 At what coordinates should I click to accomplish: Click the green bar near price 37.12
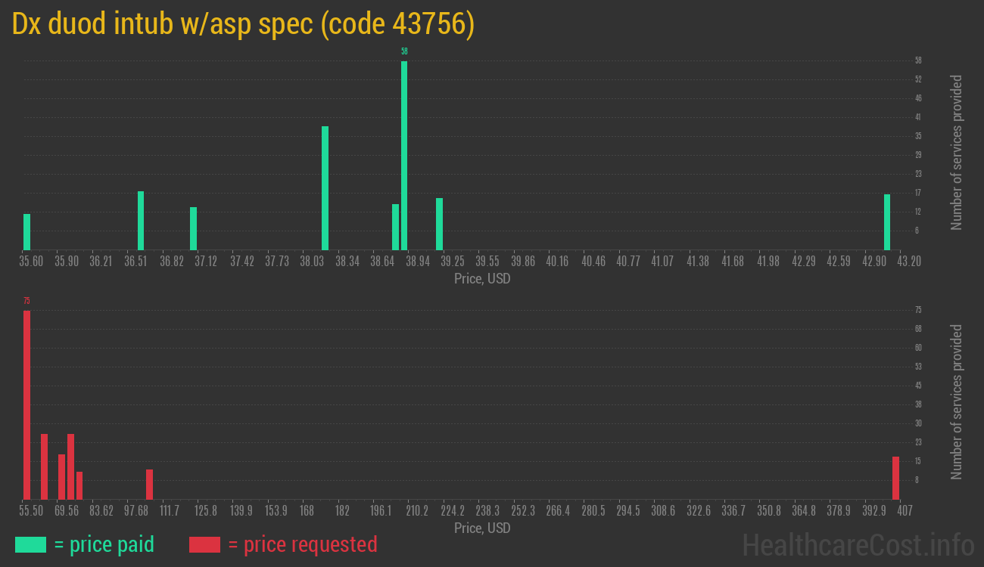pyautogui.click(x=193, y=228)
